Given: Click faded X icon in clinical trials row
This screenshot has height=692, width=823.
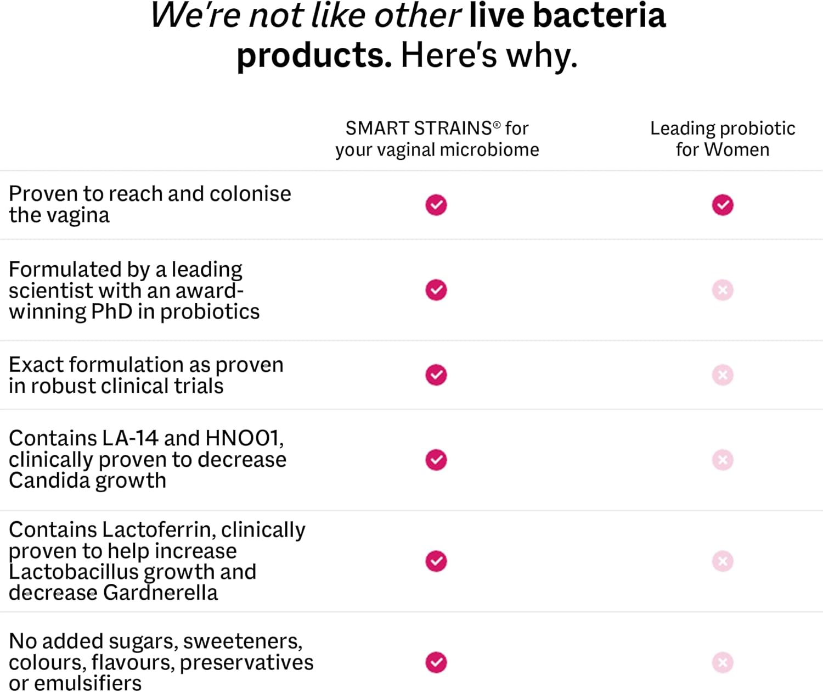Looking at the screenshot, I should click(723, 375).
